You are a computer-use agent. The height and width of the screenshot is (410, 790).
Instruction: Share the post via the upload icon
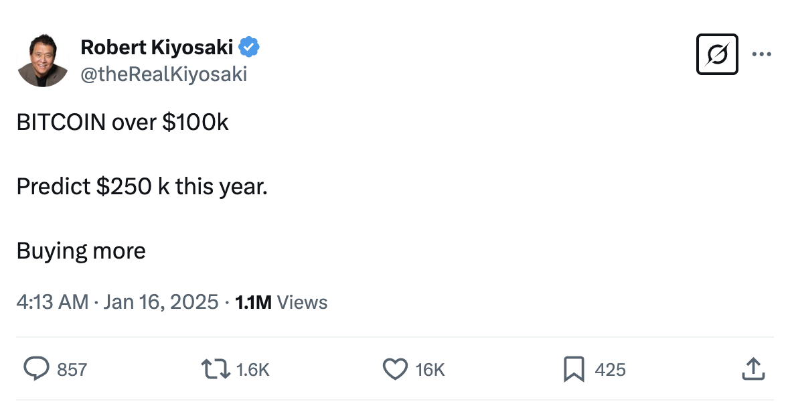pos(753,369)
